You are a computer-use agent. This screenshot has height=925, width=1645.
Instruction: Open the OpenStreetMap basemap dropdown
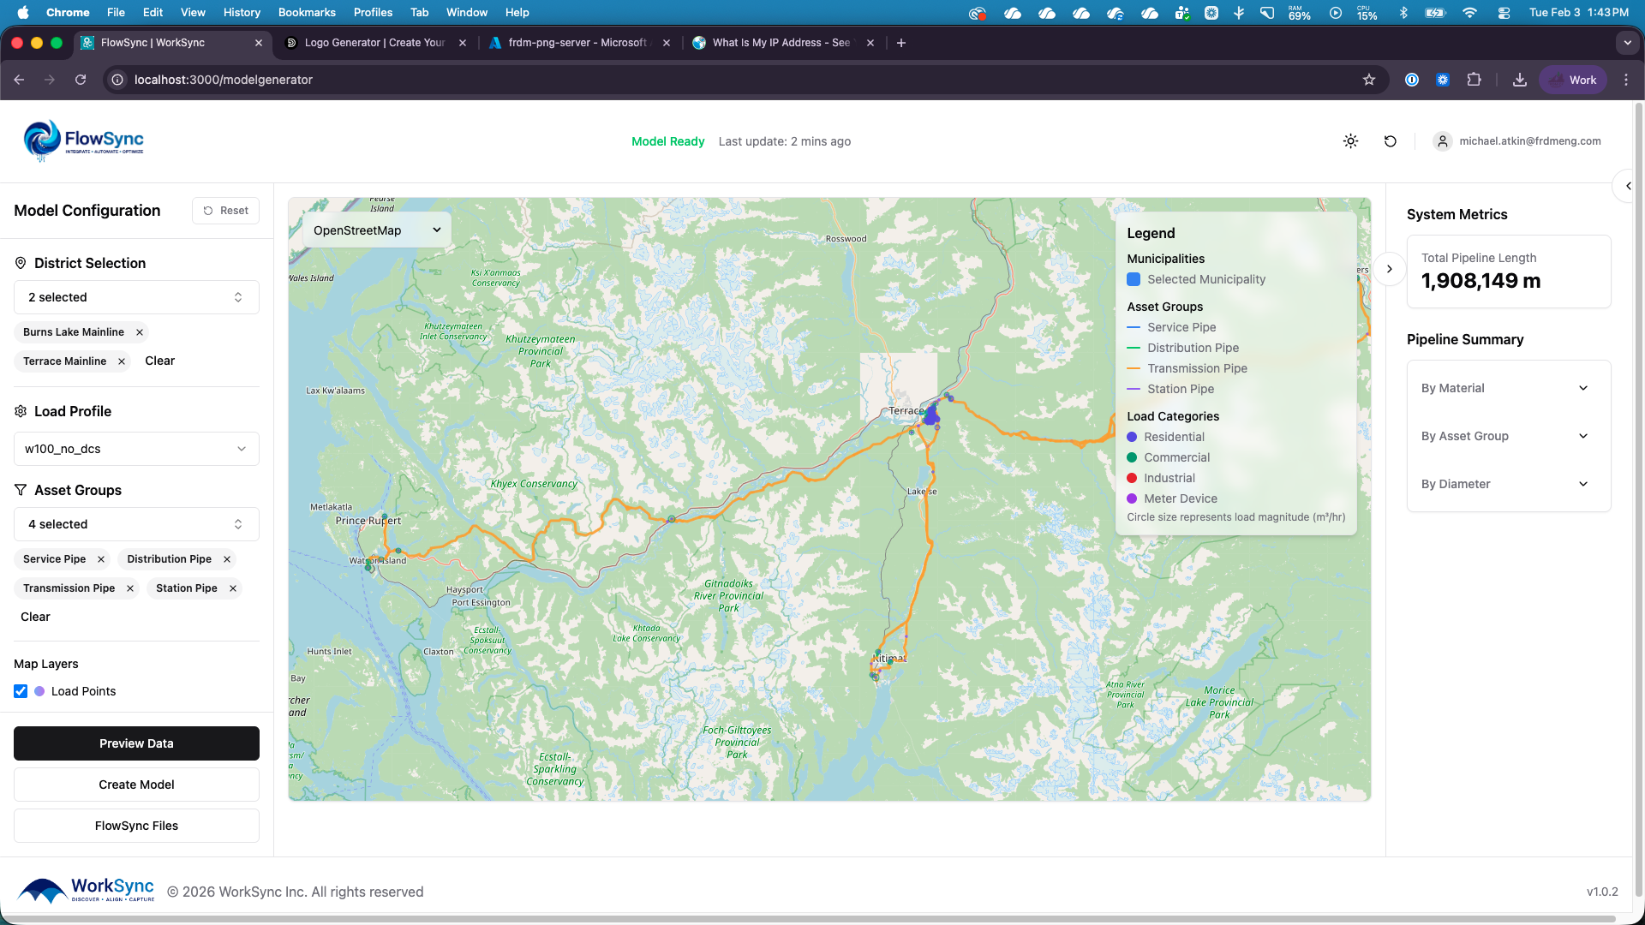[377, 230]
